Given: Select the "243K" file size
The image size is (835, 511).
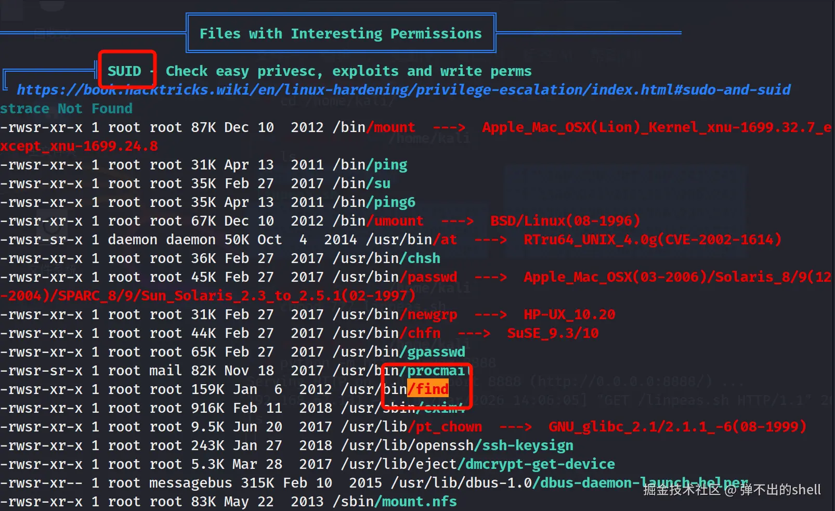Looking at the screenshot, I should click(x=207, y=446).
